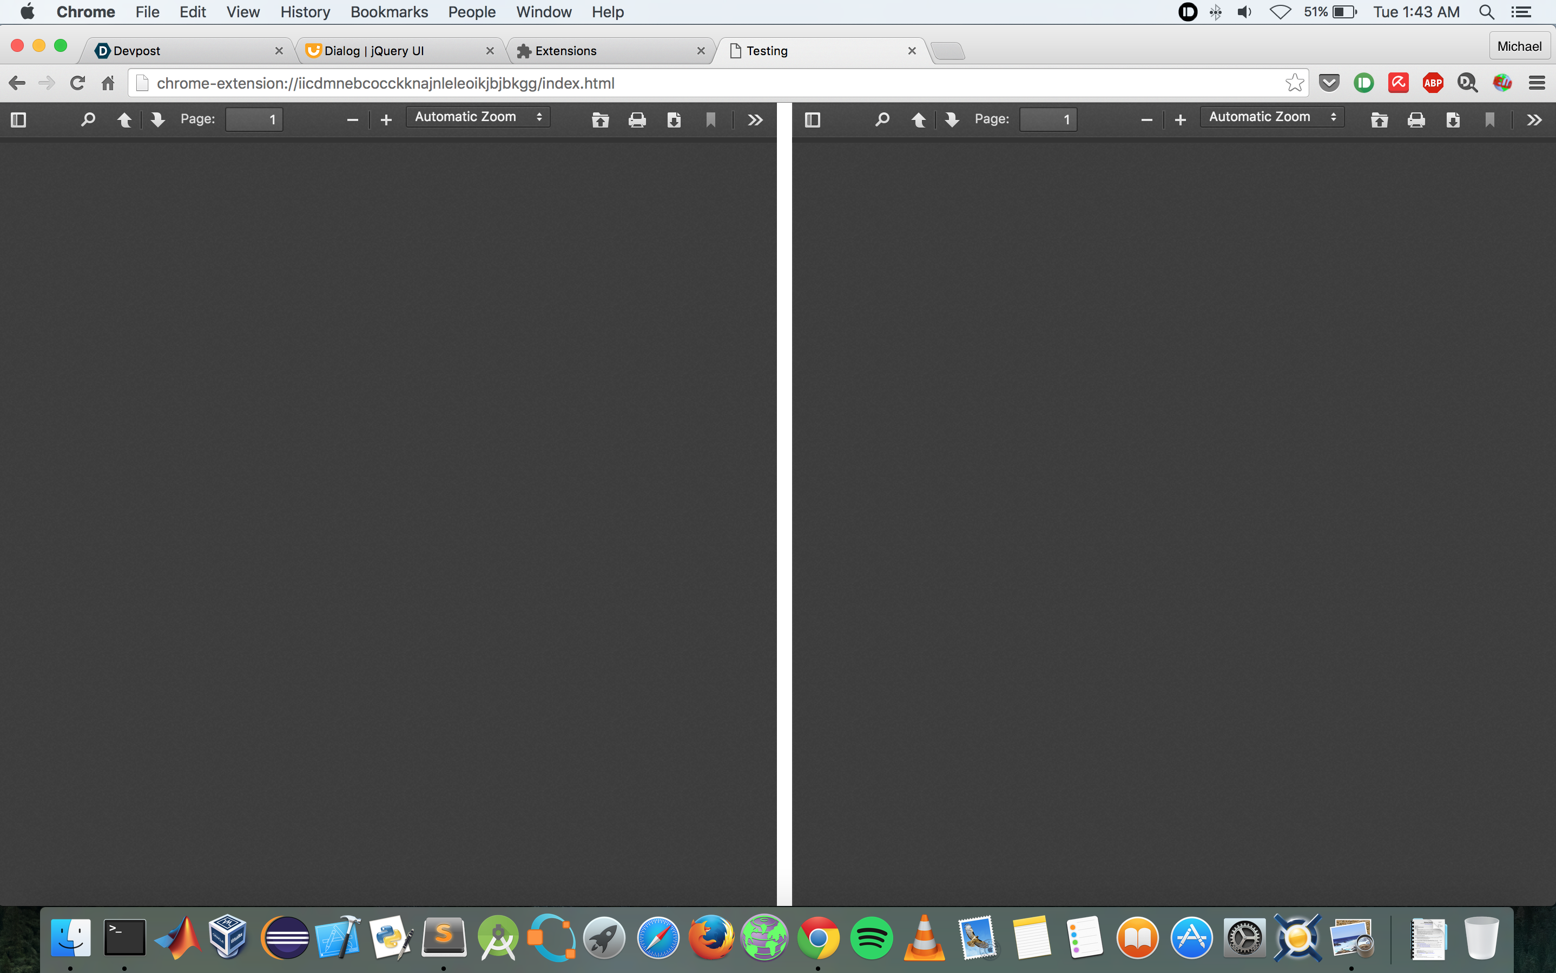Download from the left PDF viewer
The width and height of the screenshot is (1556, 973).
(x=674, y=119)
